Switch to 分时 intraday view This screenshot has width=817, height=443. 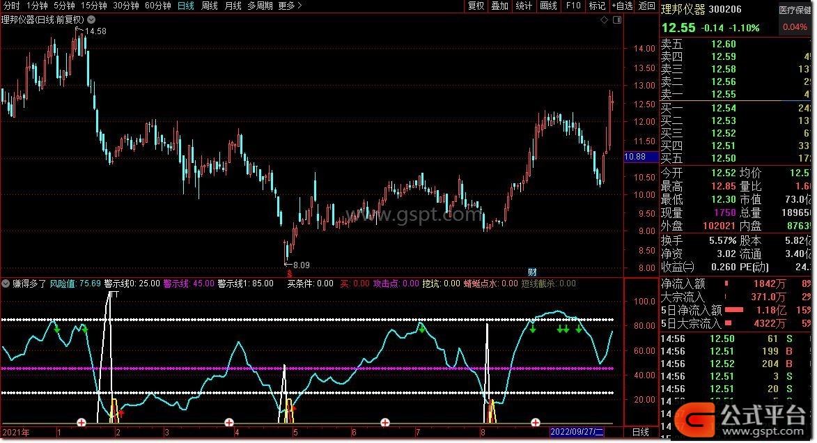click(x=11, y=6)
